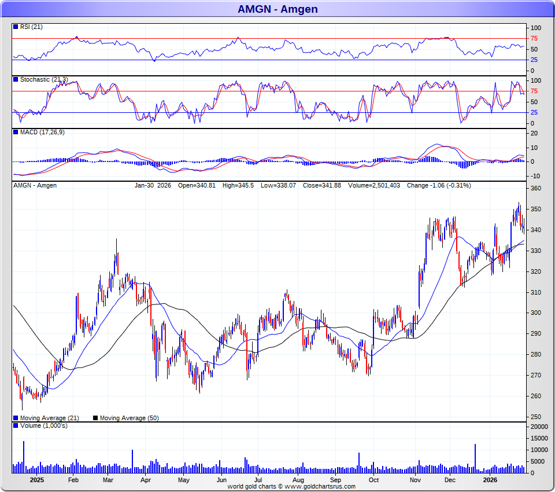Image resolution: width=555 pixels, height=492 pixels.
Task: Click the Sep label on the time axis
Action: 335,480
